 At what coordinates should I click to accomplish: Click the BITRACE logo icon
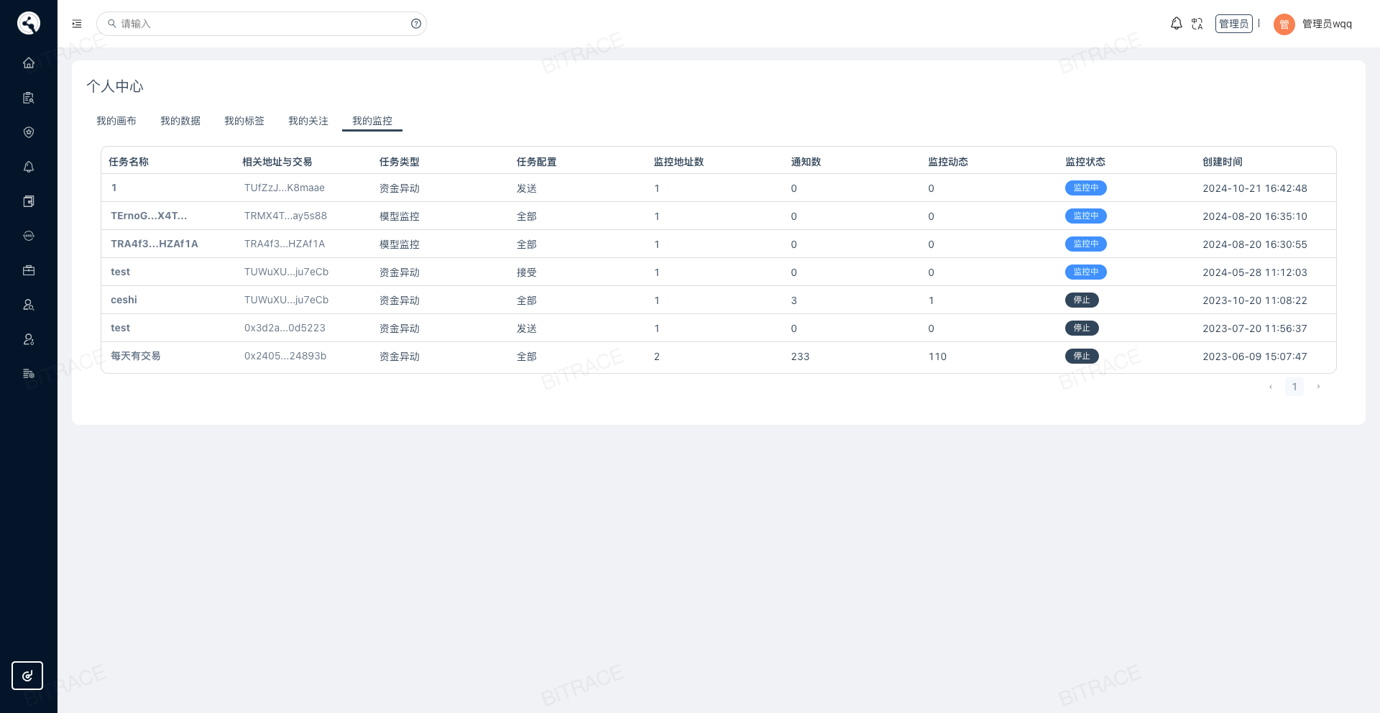(x=29, y=23)
